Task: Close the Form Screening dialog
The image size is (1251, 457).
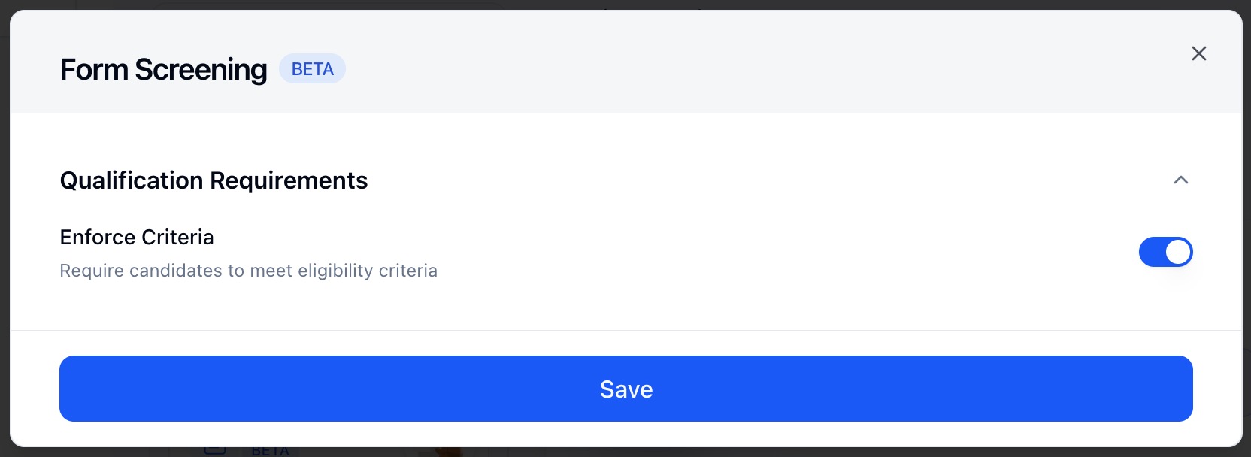Action: [1198, 53]
